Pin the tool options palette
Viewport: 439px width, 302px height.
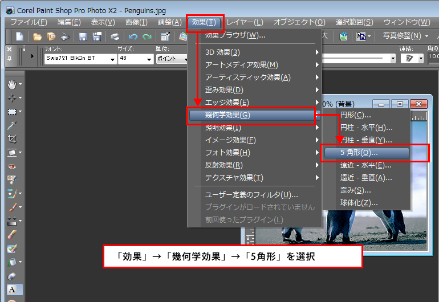pos(10,58)
